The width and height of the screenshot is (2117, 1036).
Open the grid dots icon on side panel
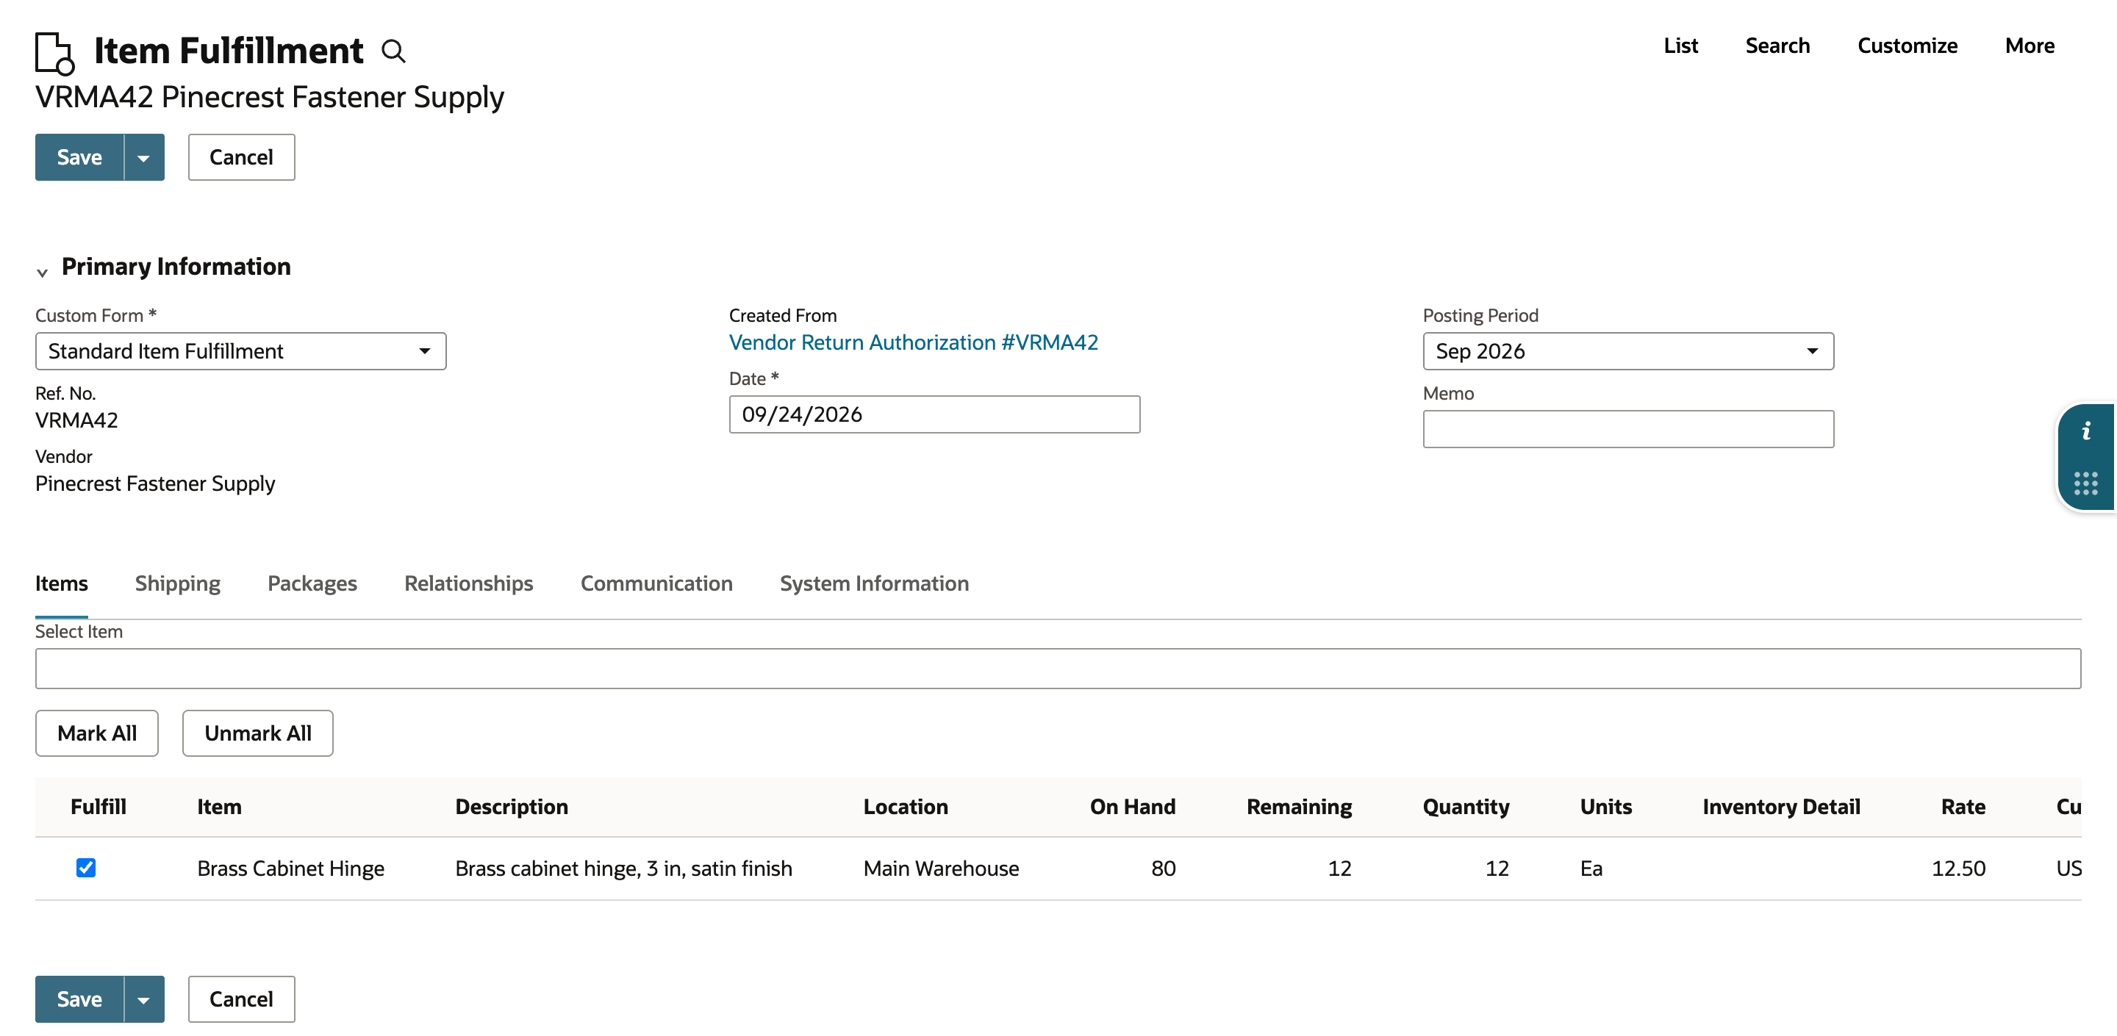pos(2086,483)
